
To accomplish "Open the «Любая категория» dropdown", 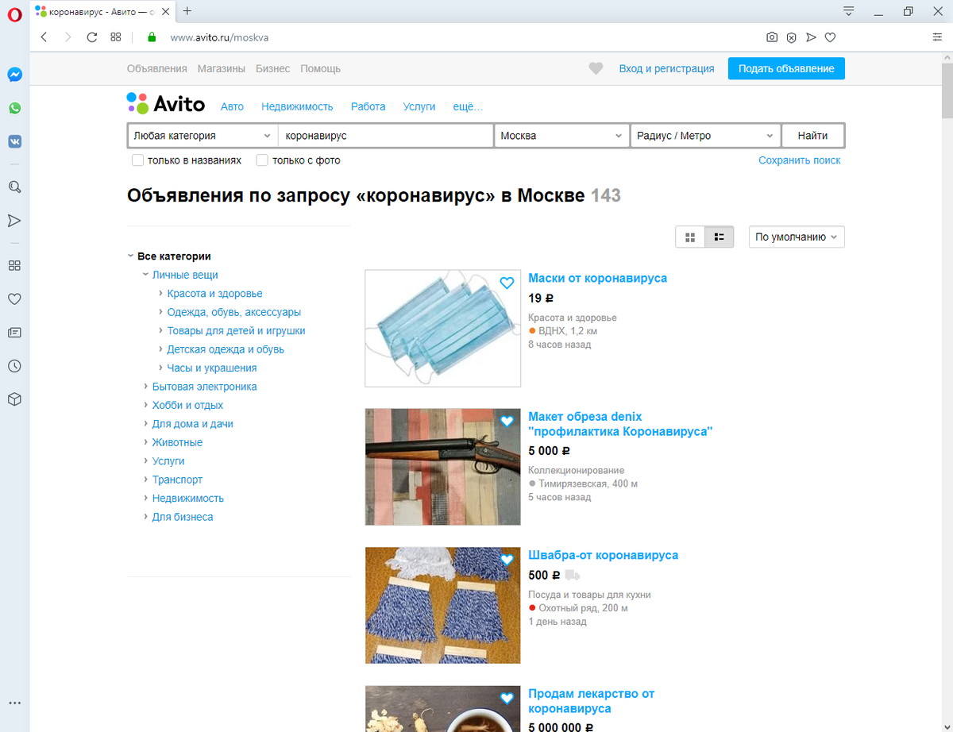I will 202,135.
